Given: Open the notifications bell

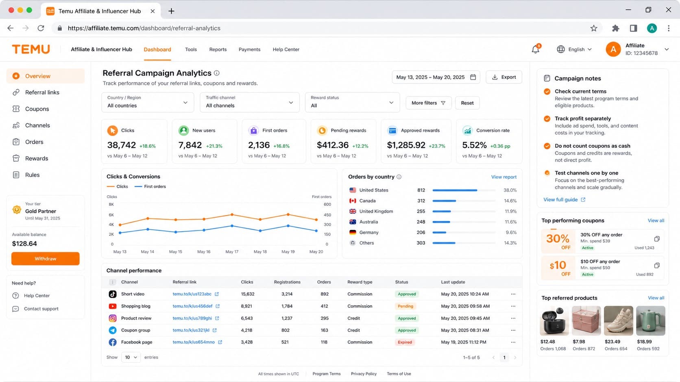Looking at the screenshot, I should tap(536, 49).
